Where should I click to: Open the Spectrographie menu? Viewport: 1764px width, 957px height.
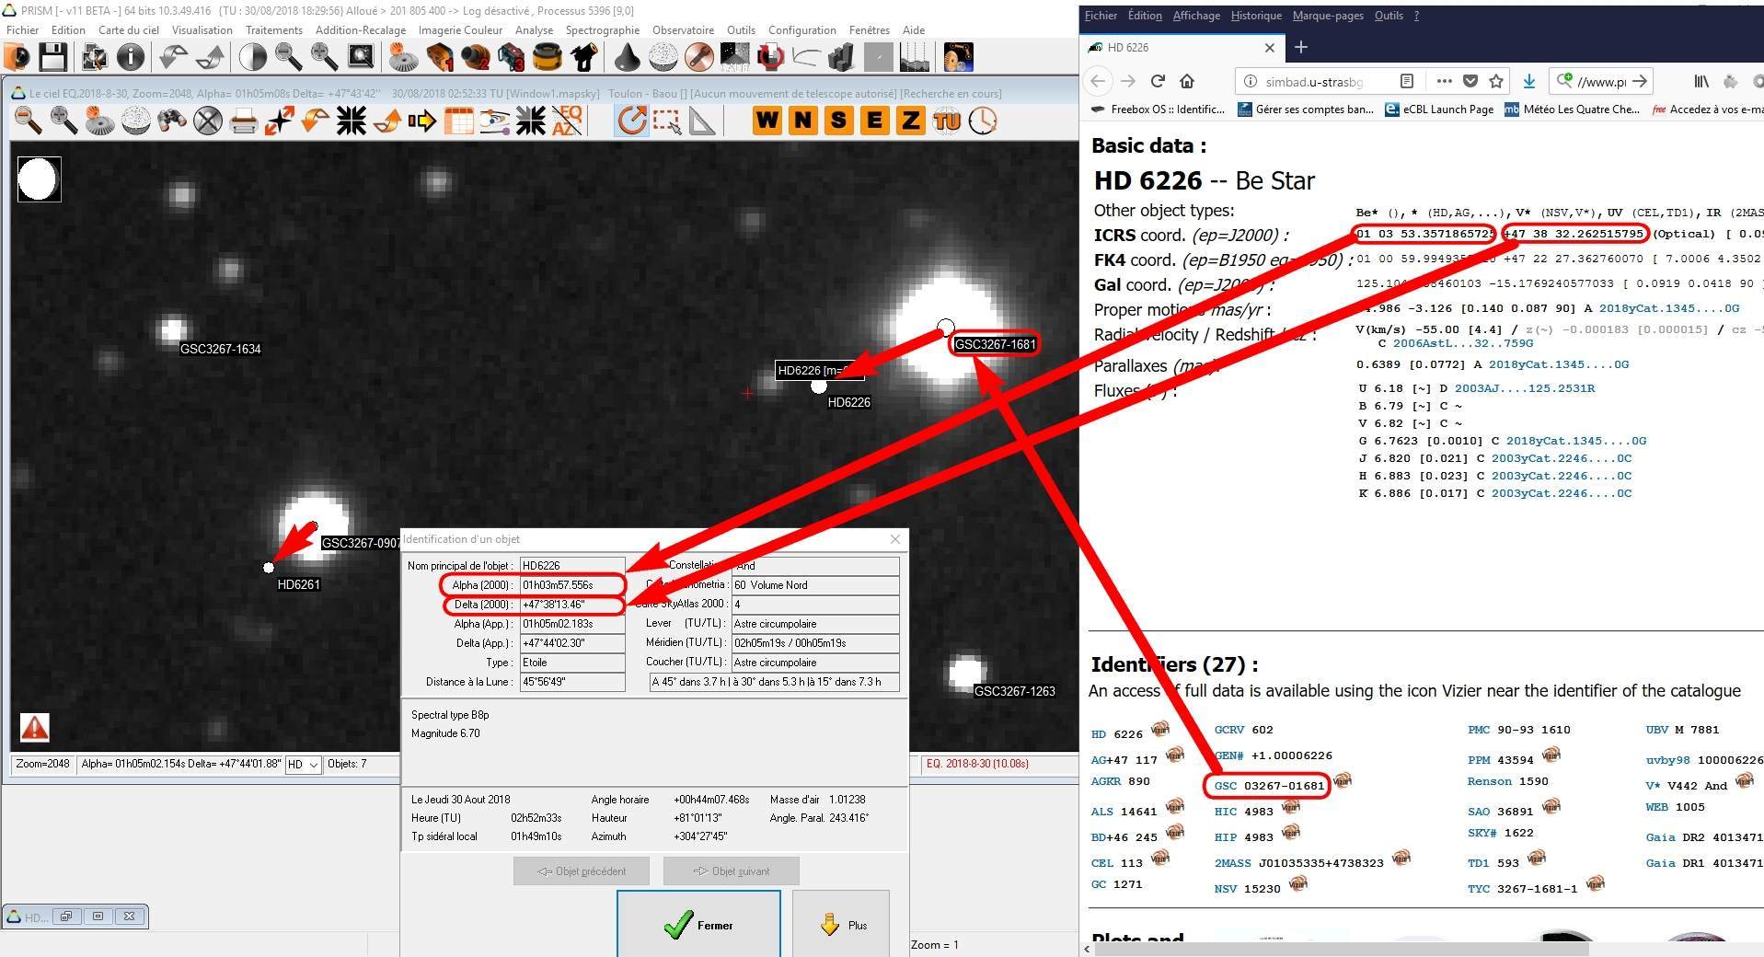[x=602, y=30]
